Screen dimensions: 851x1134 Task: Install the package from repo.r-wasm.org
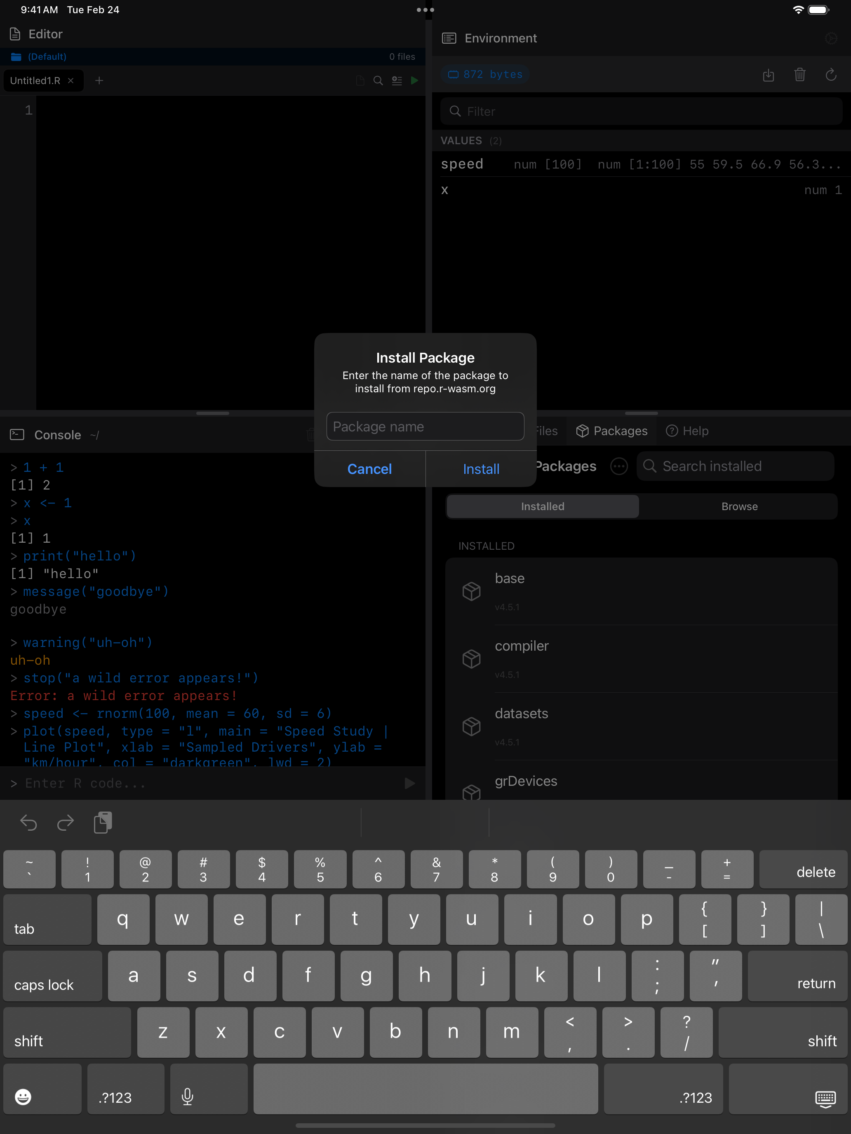coord(481,469)
